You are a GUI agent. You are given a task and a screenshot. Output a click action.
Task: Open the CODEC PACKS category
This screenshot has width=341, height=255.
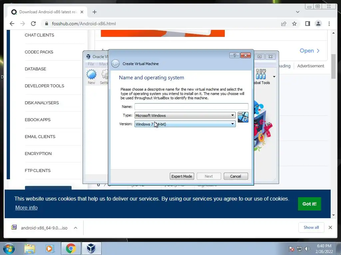click(39, 52)
